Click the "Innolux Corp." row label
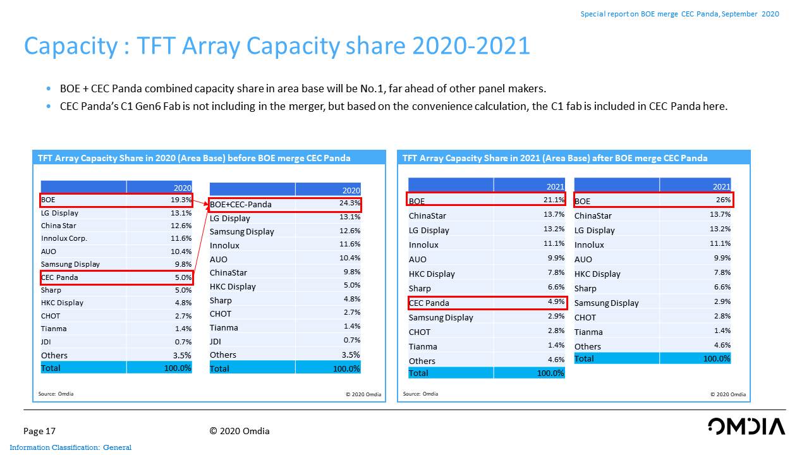The width and height of the screenshot is (809, 455). coord(64,238)
